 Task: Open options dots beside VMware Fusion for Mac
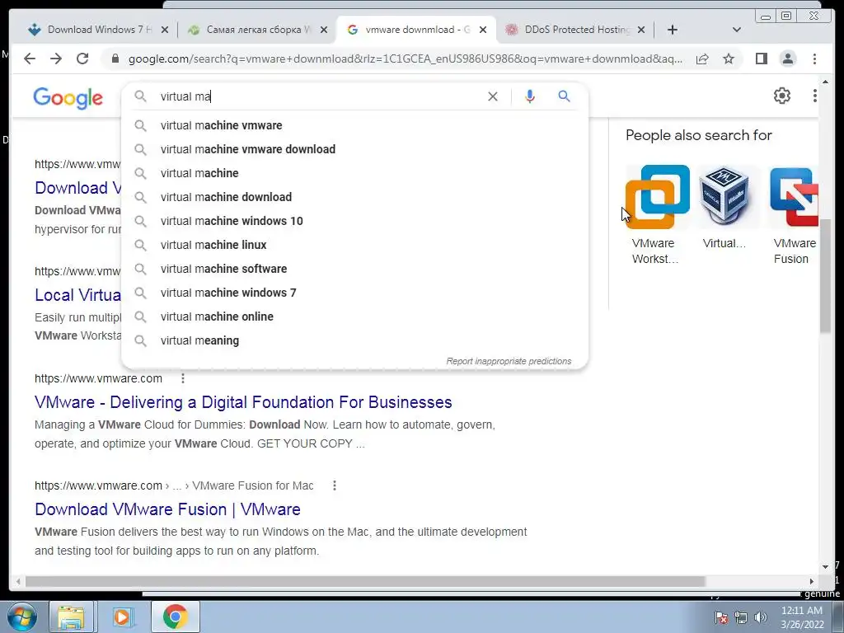pyautogui.click(x=335, y=485)
